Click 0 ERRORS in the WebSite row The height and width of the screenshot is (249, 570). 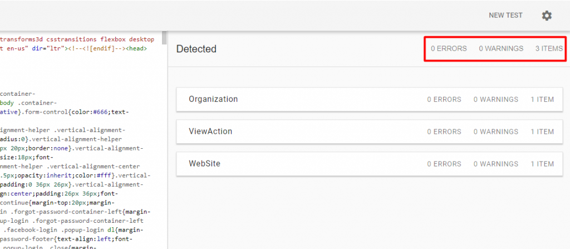pyautogui.click(x=444, y=164)
